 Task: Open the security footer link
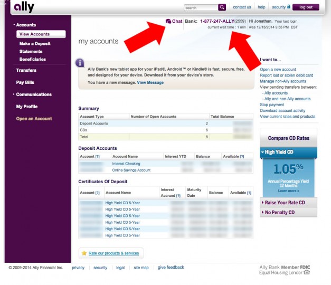100,268
